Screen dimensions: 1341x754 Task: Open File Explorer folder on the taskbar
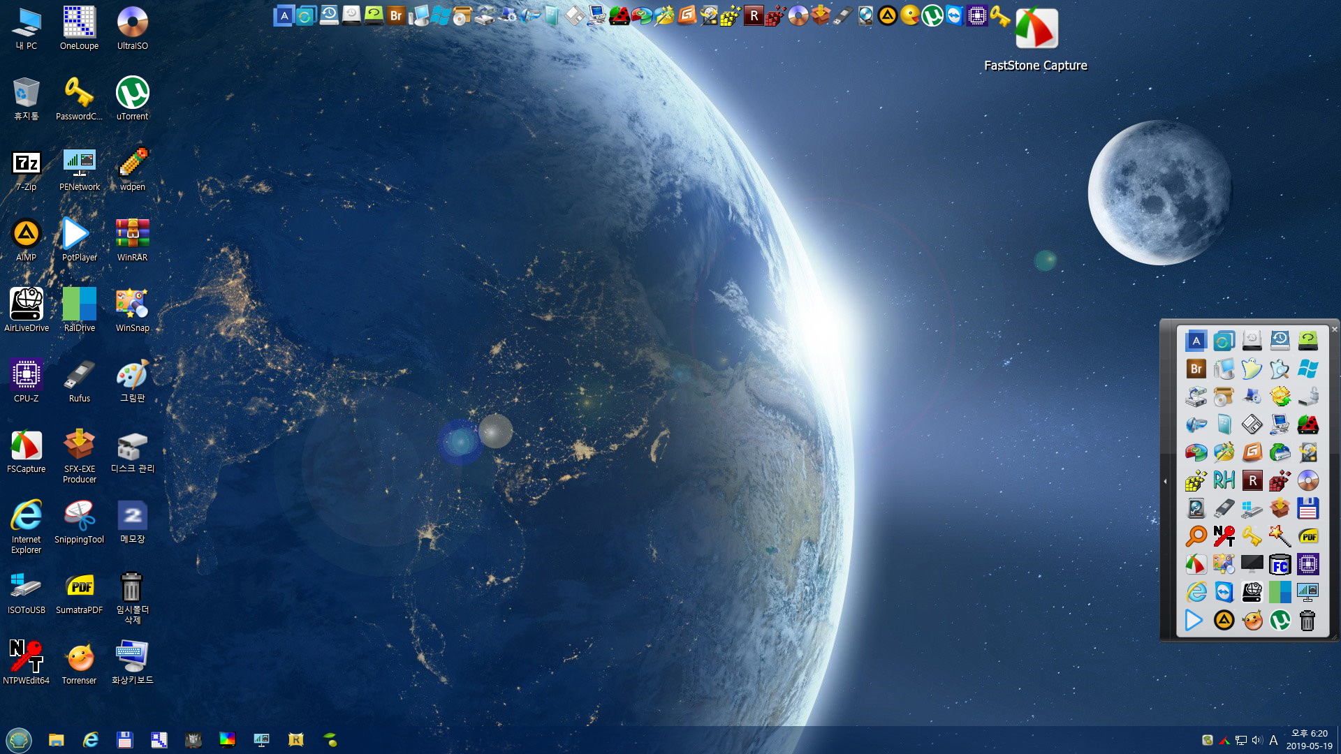pos(56,739)
